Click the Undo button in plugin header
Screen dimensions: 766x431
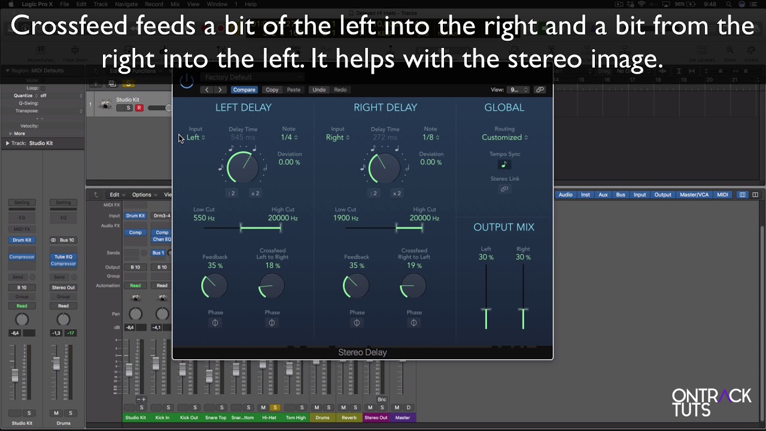pos(319,90)
